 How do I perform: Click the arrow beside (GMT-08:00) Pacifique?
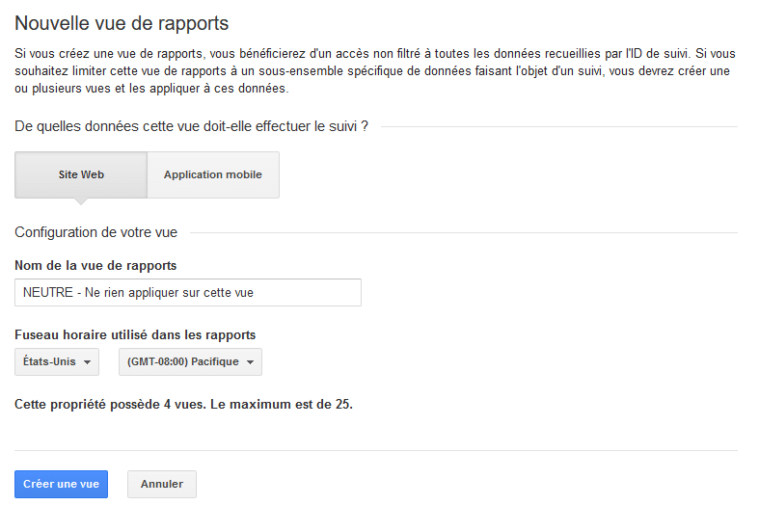(x=250, y=361)
